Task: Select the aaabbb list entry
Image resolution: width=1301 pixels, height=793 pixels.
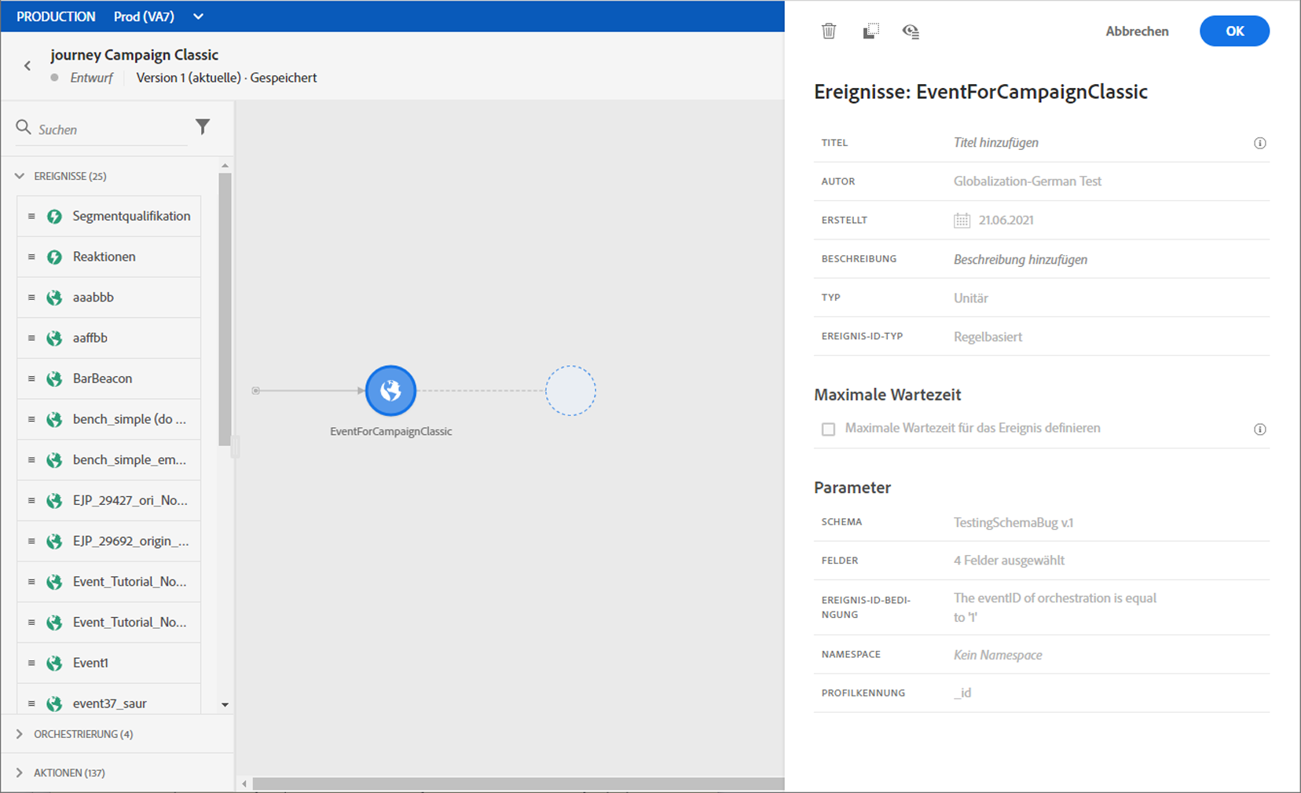Action: 108,298
